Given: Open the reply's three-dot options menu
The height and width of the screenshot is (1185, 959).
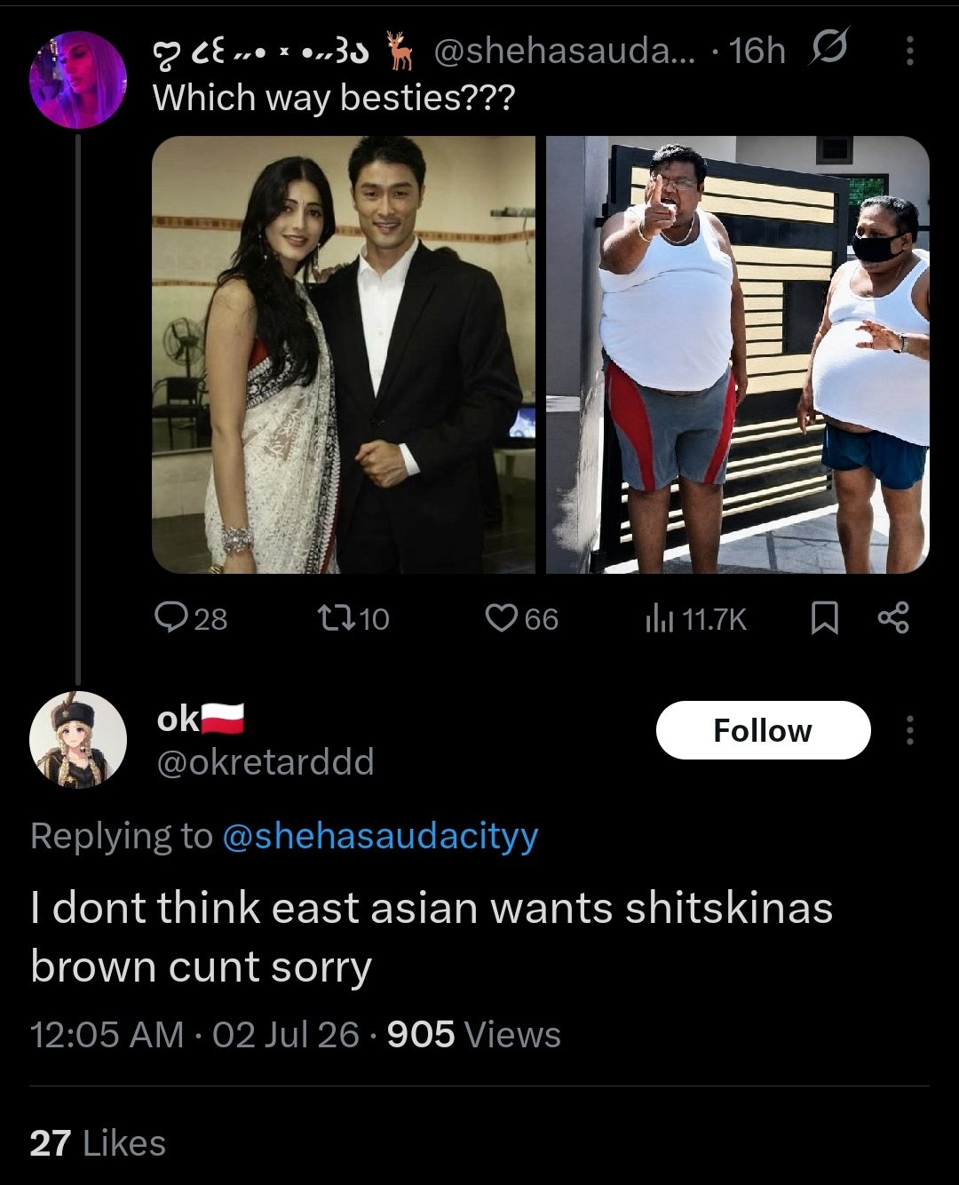Looking at the screenshot, I should click(909, 730).
